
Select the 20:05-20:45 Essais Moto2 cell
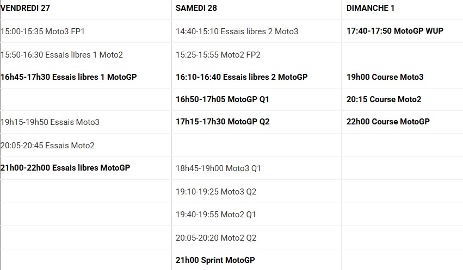tap(48, 145)
